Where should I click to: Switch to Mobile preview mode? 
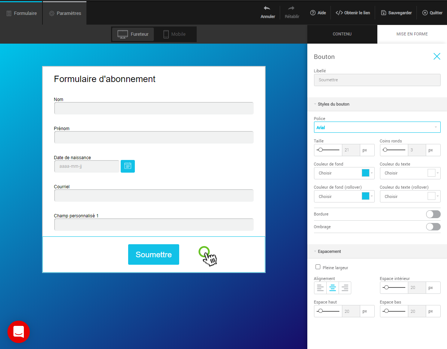point(174,34)
